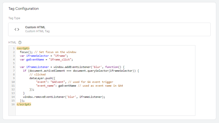
Task: Click the Tag Type label
Action: [x=14, y=18]
